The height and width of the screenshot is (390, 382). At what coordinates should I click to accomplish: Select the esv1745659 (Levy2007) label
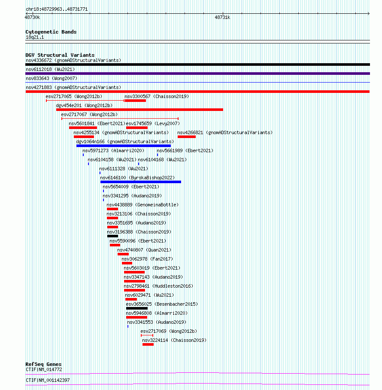click(x=153, y=123)
